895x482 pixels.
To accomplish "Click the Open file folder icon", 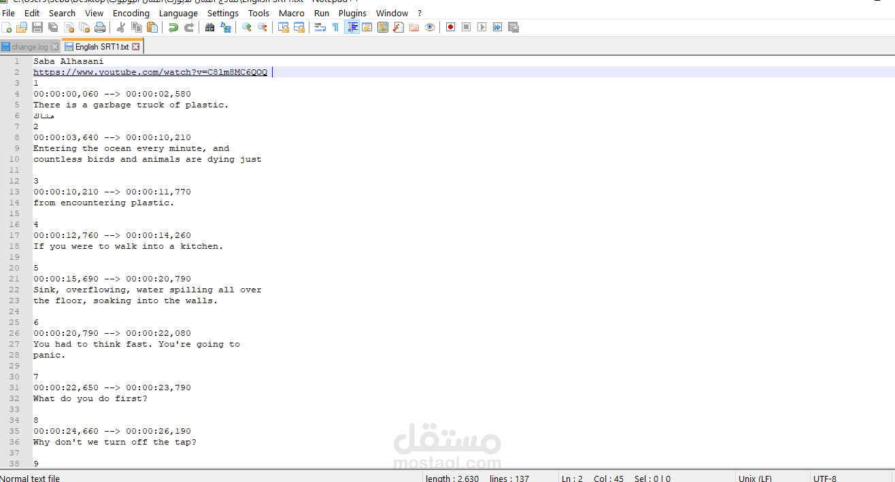I will [x=22, y=27].
